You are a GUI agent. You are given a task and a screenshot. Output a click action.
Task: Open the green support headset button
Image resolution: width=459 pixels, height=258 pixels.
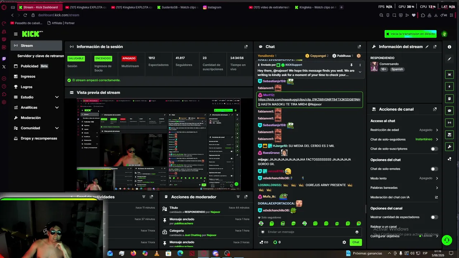(447, 240)
